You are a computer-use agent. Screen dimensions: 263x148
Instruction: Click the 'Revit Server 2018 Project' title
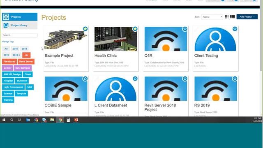point(160,107)
